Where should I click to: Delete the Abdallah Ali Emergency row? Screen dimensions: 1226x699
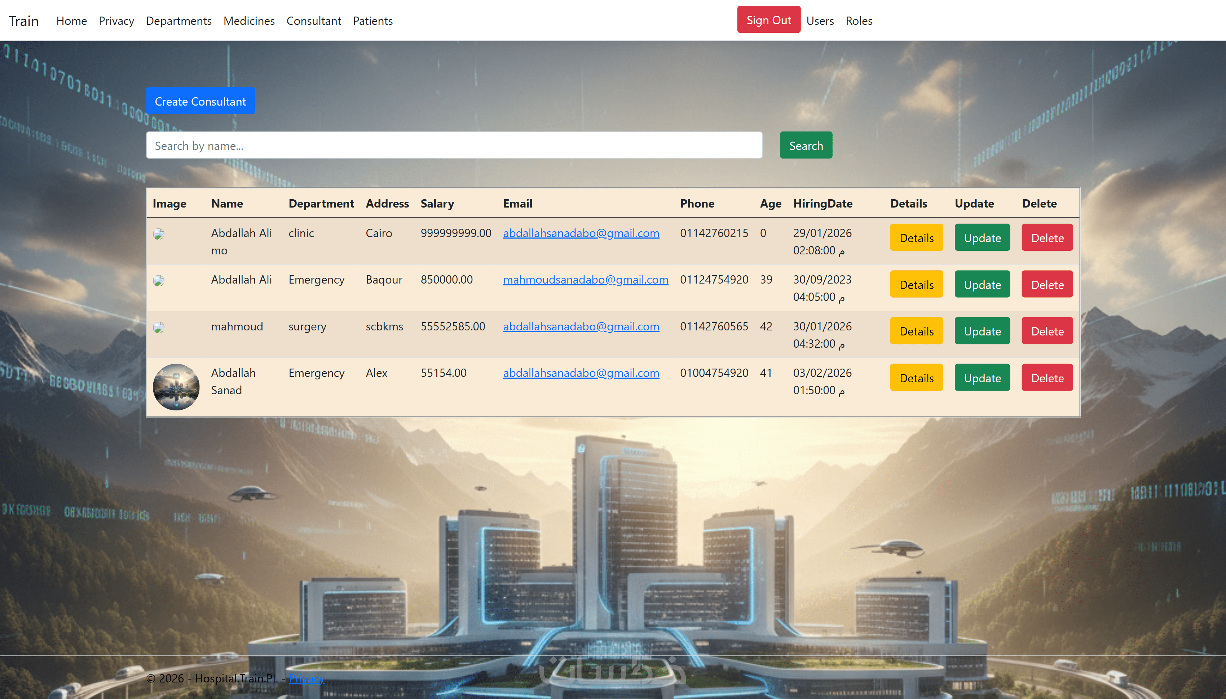(x=1047, y=284)
